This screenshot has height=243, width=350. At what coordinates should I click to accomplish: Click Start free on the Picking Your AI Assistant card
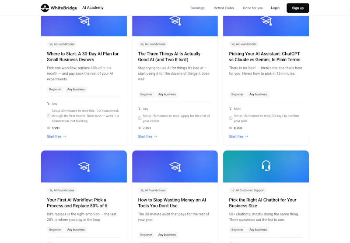(x=238, y=136)
